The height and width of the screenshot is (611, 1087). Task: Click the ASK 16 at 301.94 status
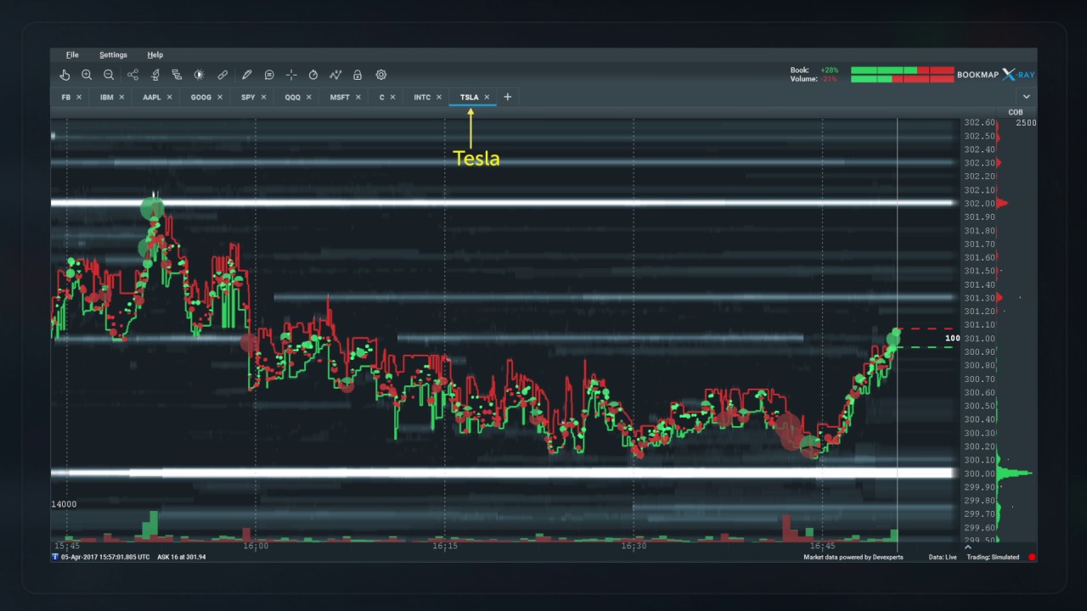click(x=182, y=558)
